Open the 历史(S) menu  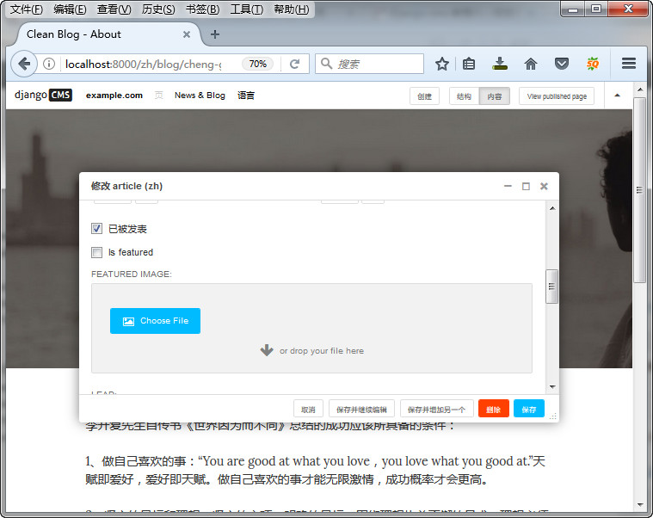[158, 9]
